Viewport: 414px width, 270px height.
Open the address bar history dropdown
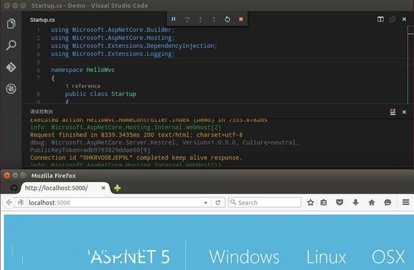tap(206, 203)
